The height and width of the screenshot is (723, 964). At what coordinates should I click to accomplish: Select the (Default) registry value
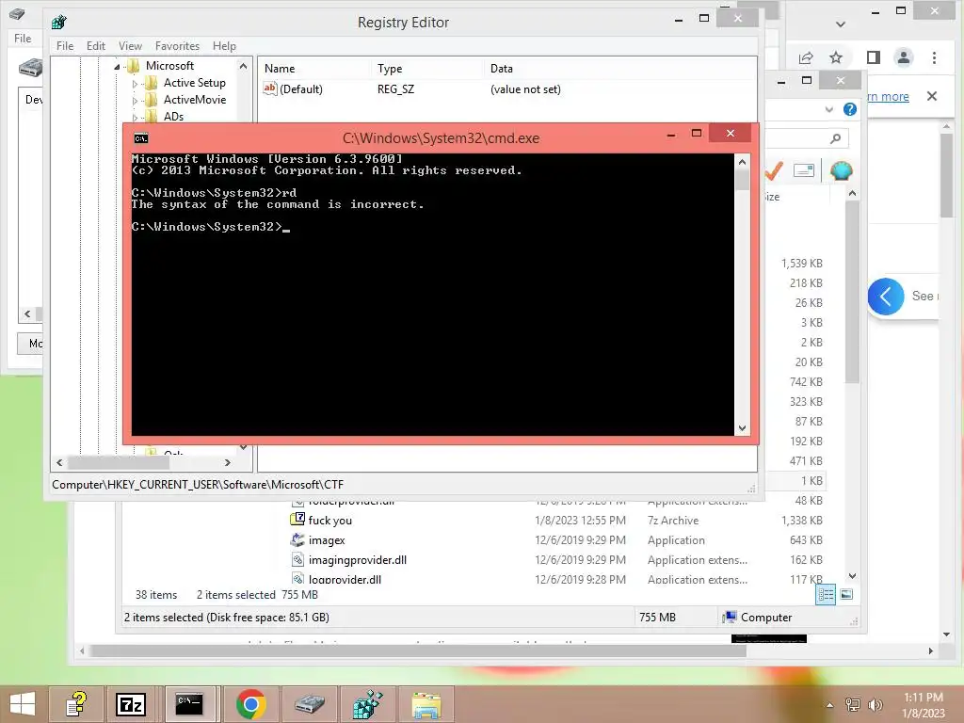pos(300,89)
